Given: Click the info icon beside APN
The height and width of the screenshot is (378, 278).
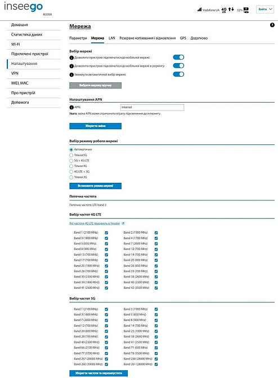Looking at the screenshot, I should pos(71,108).
